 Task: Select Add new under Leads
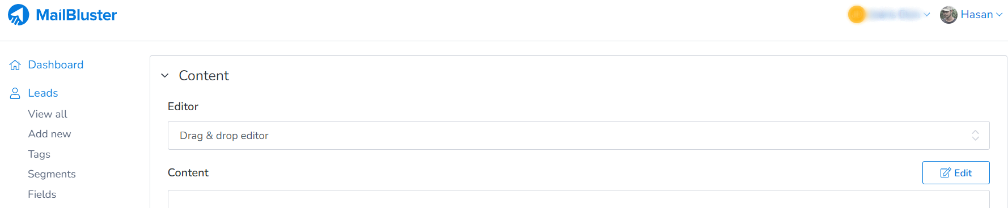tap(49, 134)
